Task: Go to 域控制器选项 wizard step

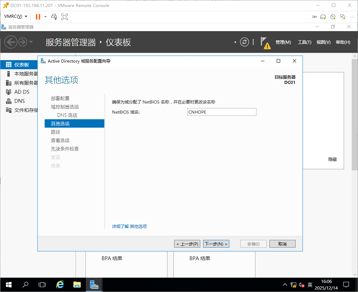Action: (x=65, y=107)
